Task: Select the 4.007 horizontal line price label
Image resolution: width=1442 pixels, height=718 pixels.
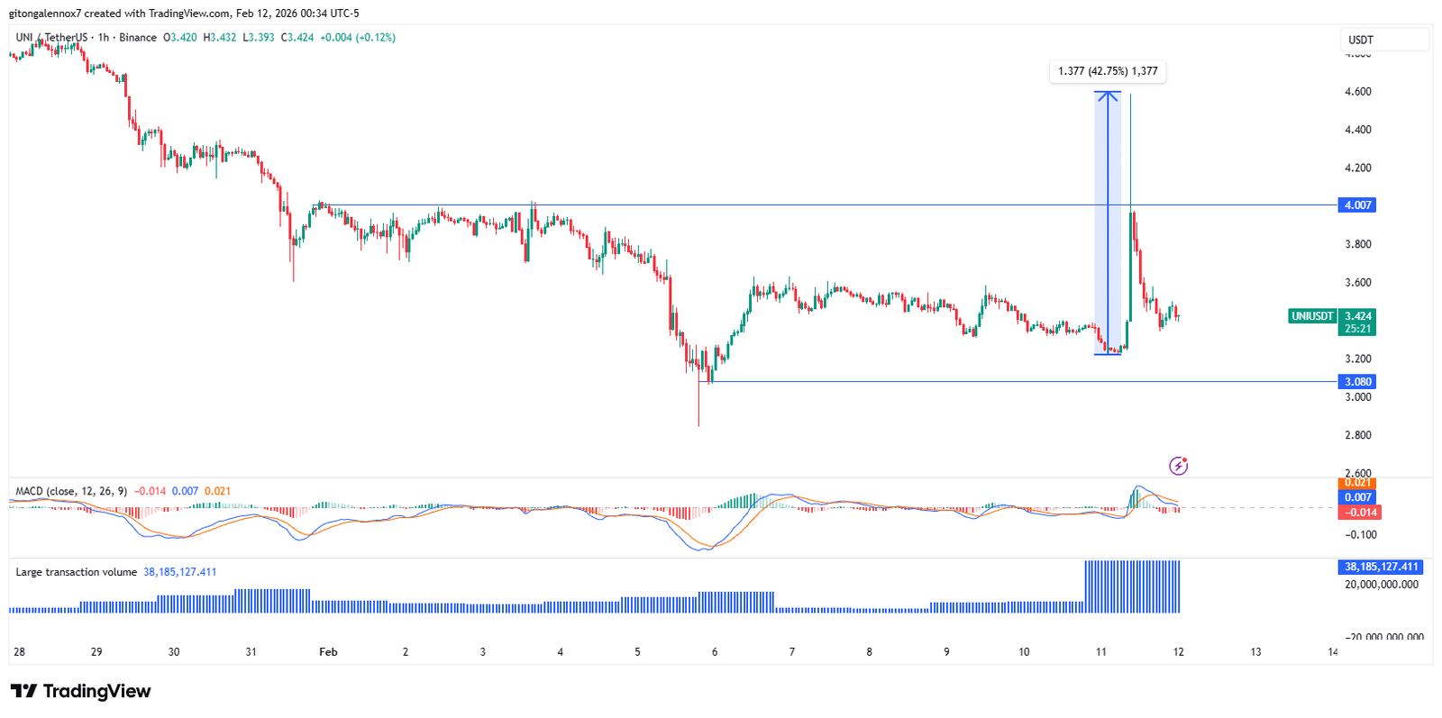Action: point(1357,205)
